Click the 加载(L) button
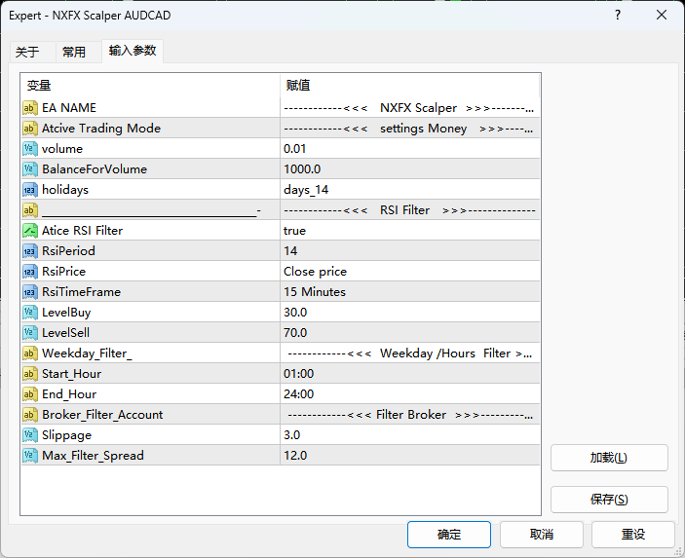Screen dimensions: 685x558 click(609, 458)
